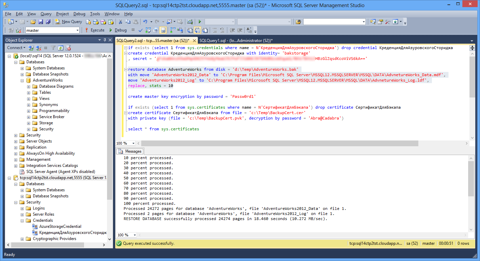
Task: Select Results to Text output mode
Action: 190,30
